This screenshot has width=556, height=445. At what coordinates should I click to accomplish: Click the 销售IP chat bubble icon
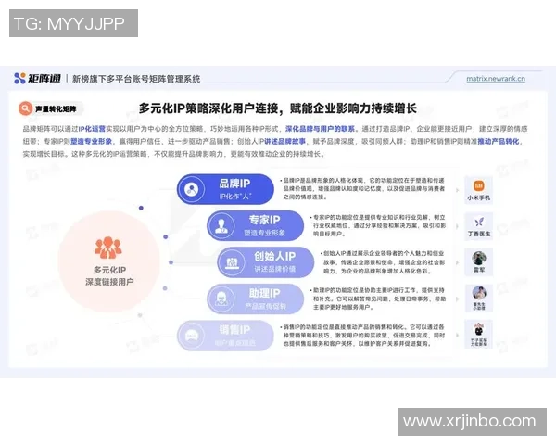192,336
